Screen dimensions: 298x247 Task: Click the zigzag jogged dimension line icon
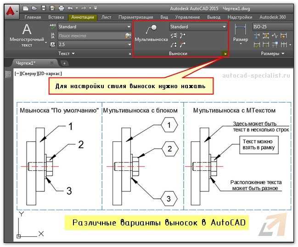pos(275,35)
